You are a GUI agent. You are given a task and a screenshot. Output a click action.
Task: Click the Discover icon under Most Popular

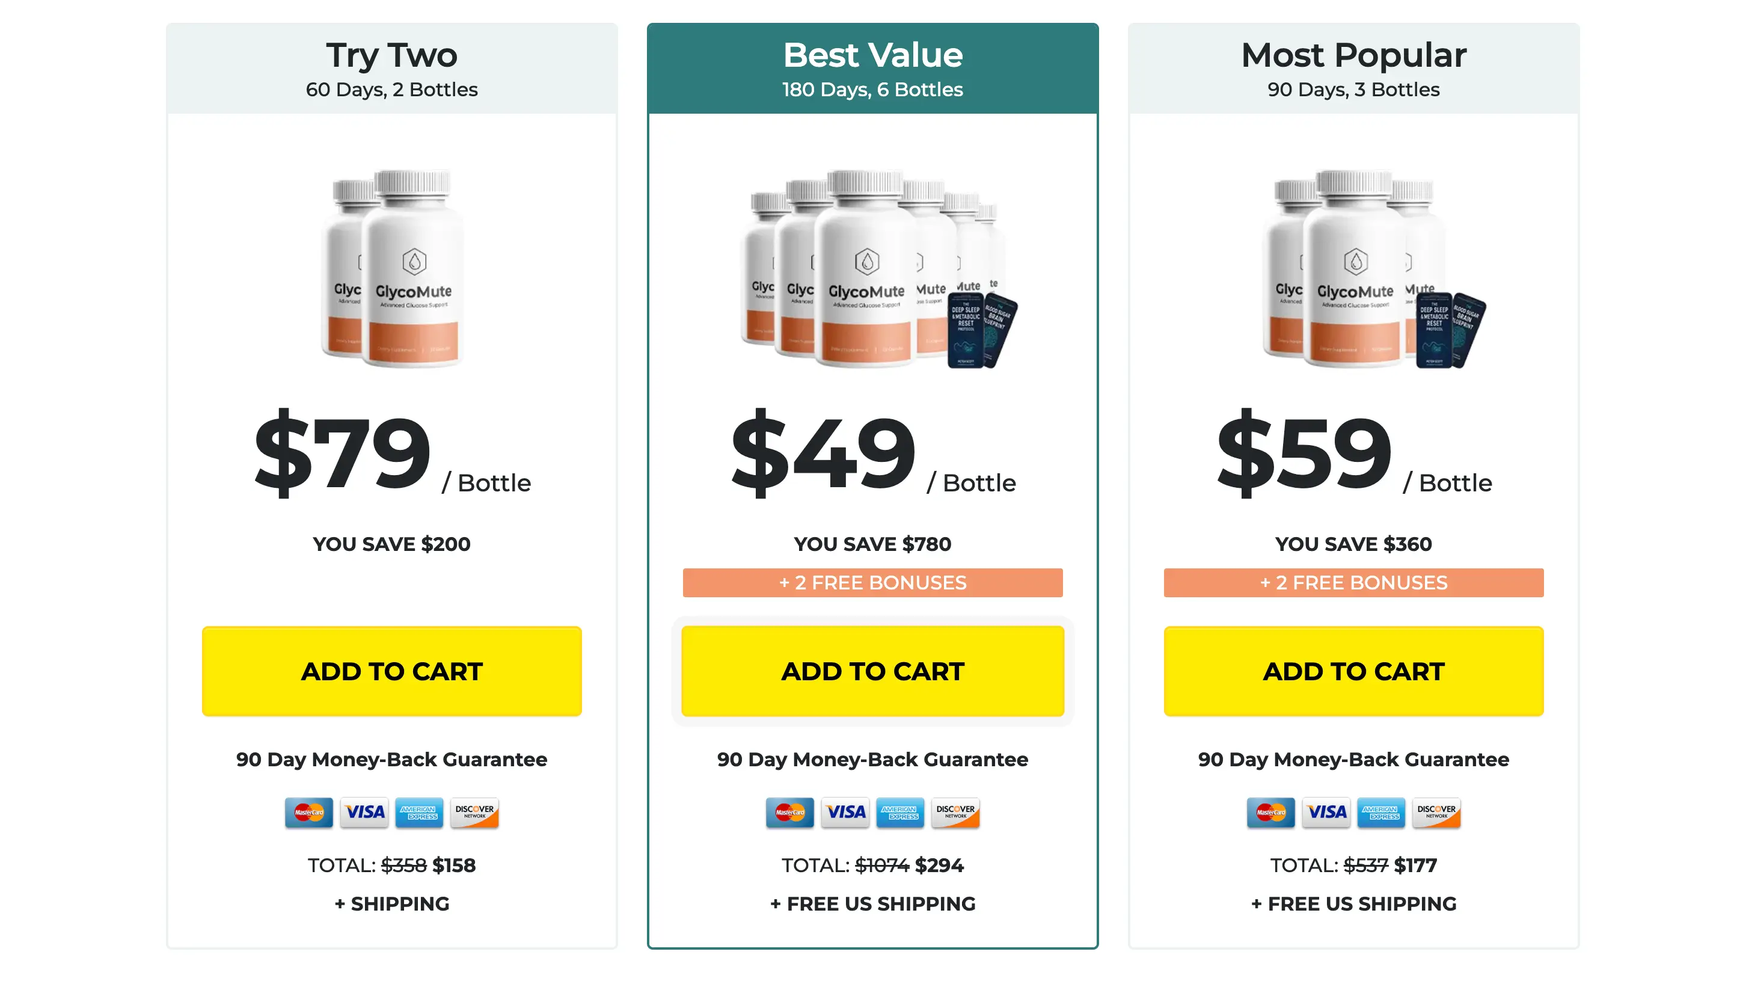click(1436, 812)
